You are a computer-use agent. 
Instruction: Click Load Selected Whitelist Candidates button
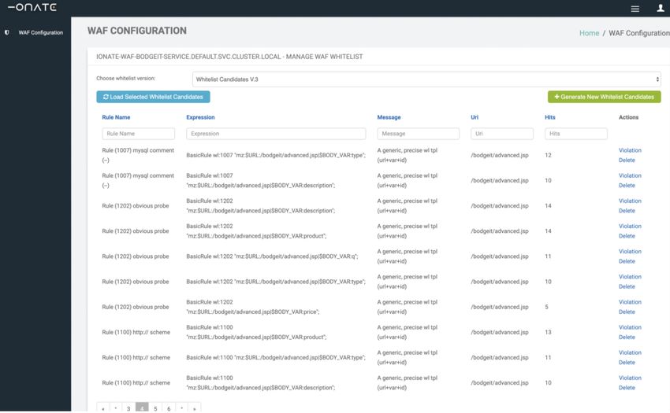pos(153,97)
